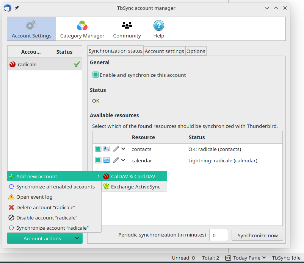Click the pencil icon in contacts row
304x263 pixels.
point(116,149)
